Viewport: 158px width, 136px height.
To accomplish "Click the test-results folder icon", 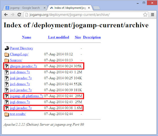I will [7, 114].
